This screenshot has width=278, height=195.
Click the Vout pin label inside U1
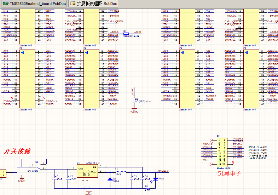(94, 172)
